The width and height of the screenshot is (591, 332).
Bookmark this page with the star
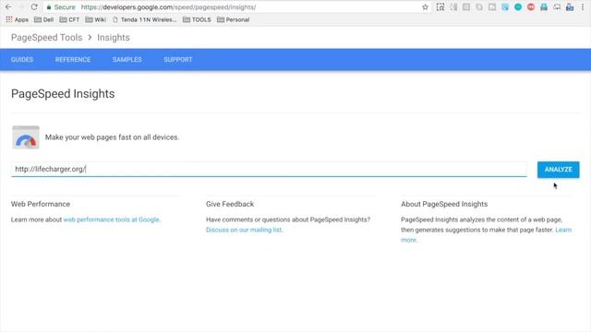pyautogui.click(x=425, y=7)
